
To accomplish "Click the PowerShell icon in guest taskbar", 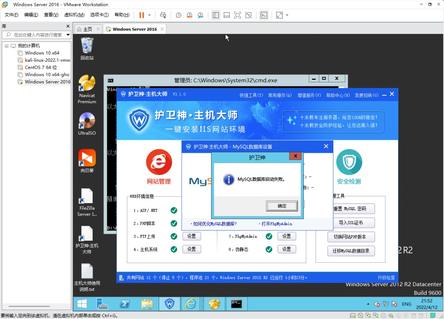I will (125, 303).
